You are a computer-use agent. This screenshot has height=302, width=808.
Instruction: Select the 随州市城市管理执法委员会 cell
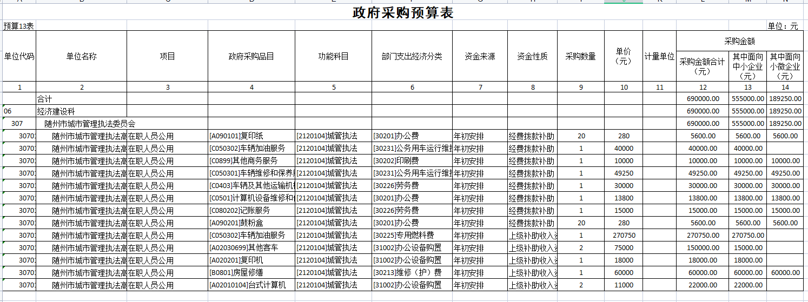82,124
